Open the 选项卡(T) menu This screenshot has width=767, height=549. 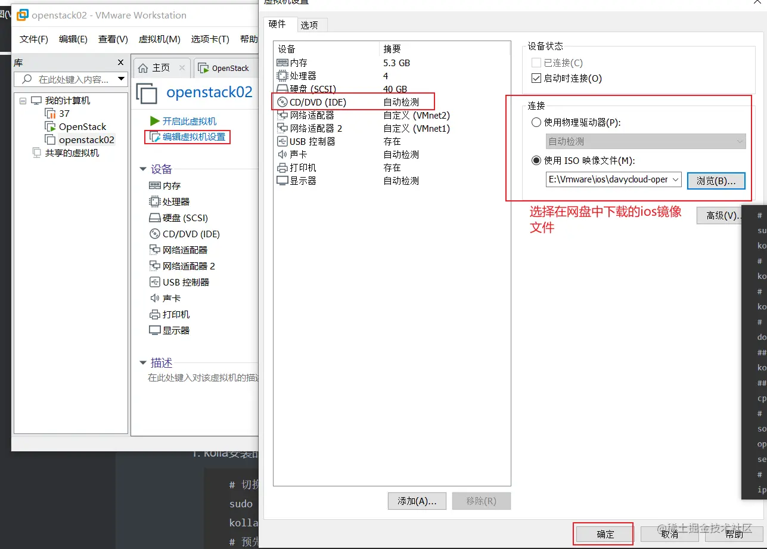coord(210,39)
